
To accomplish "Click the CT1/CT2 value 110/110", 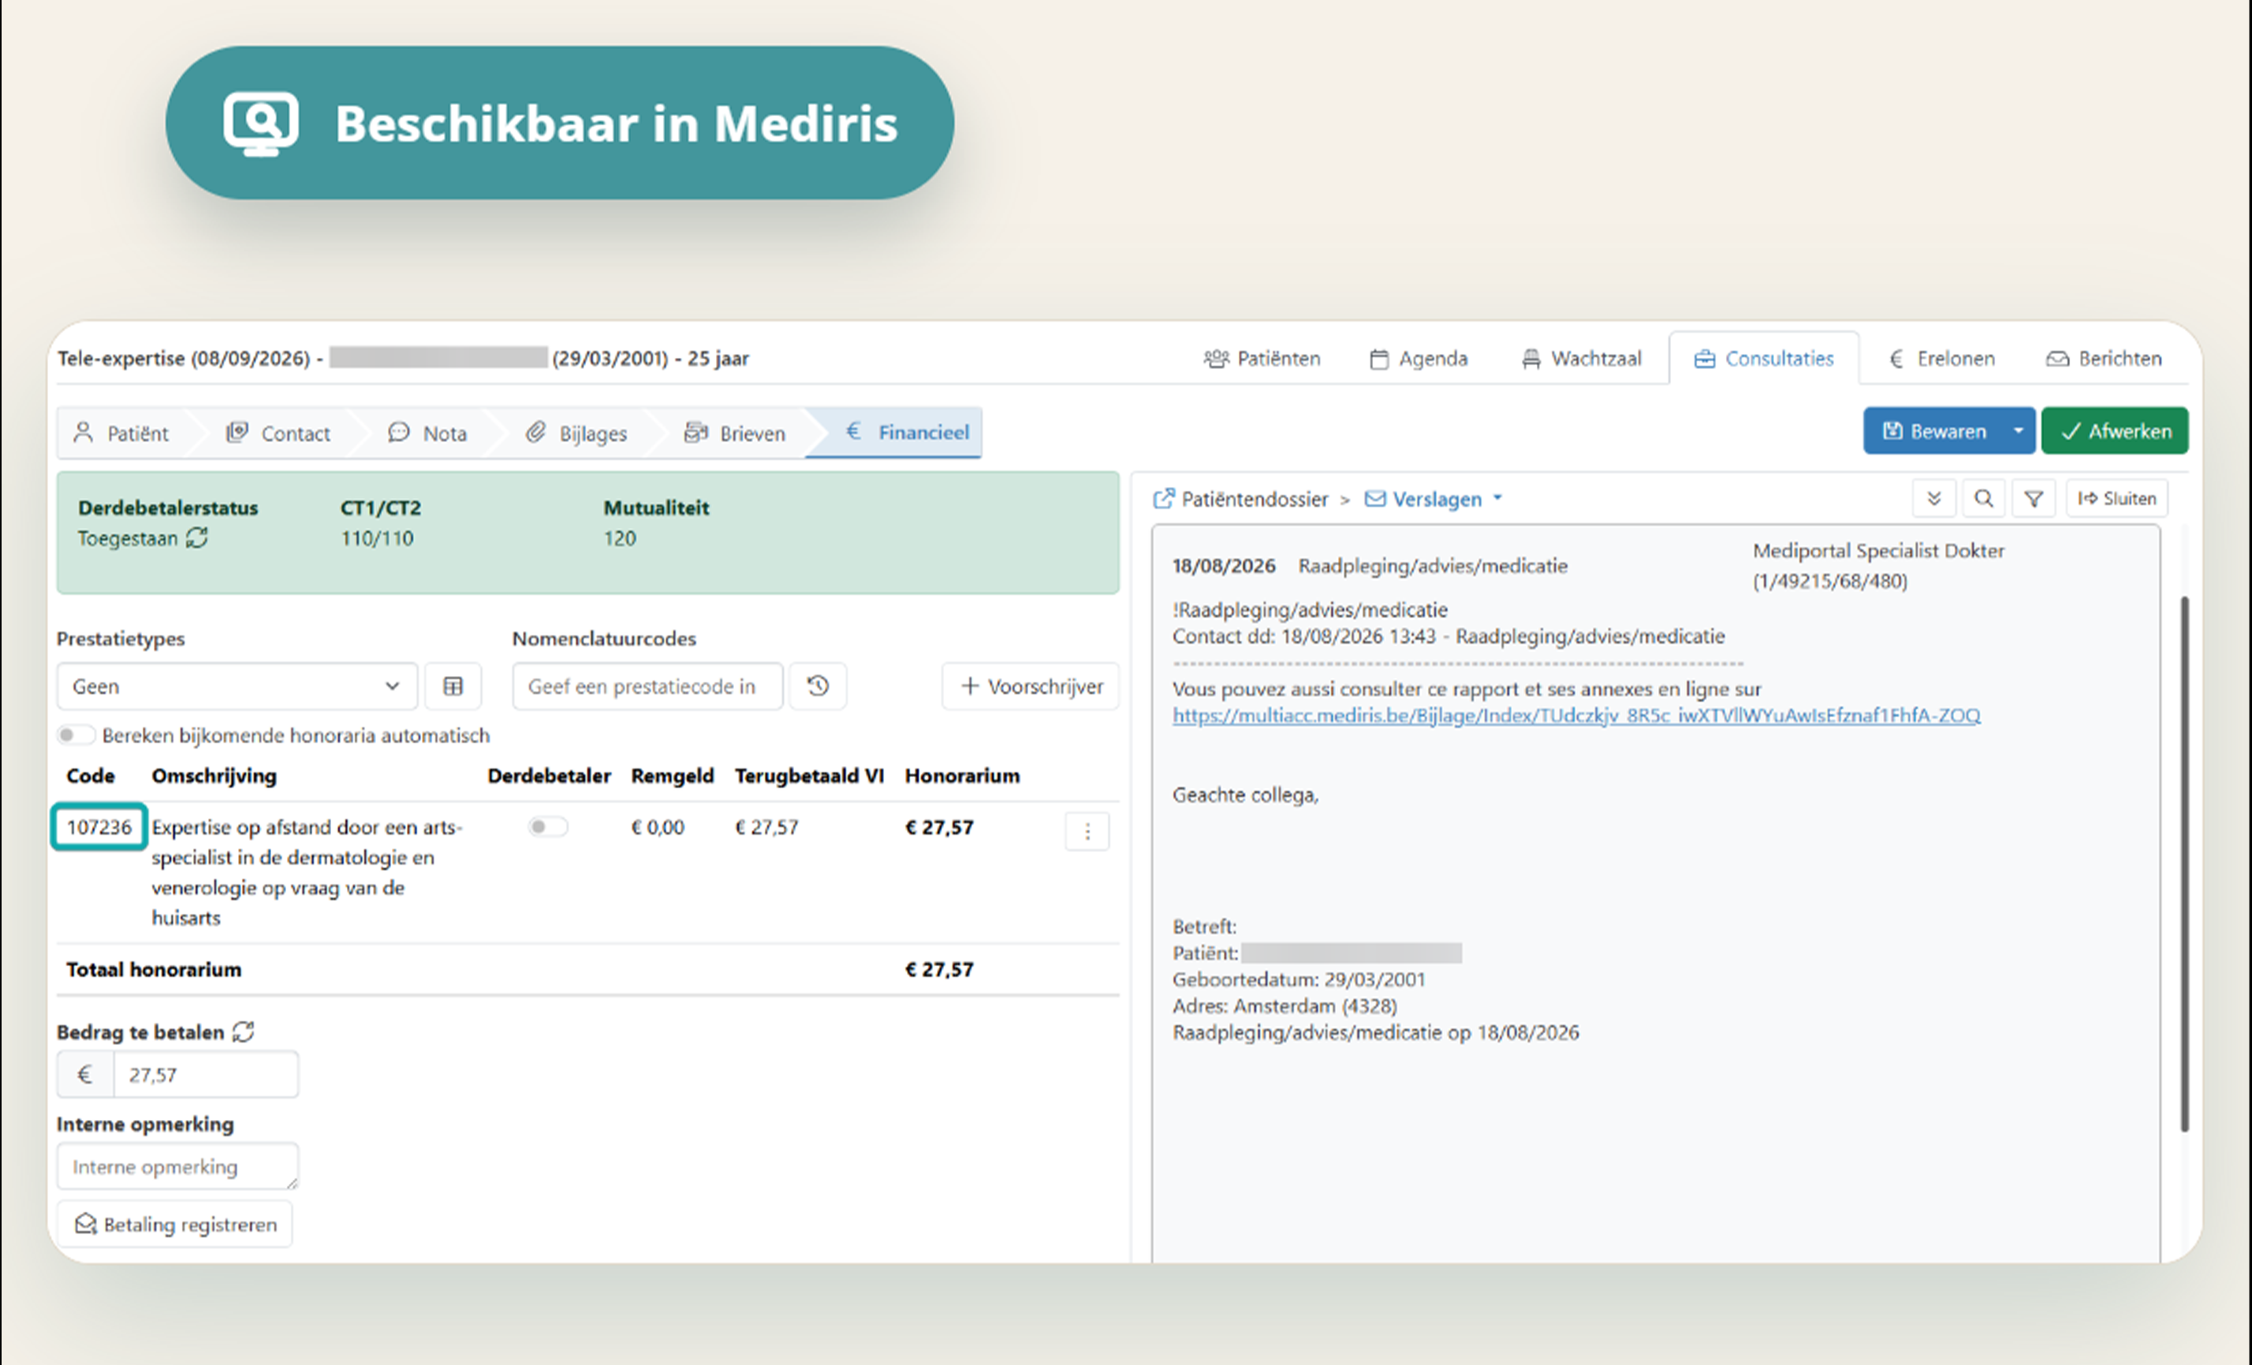I will click(377, 538).
